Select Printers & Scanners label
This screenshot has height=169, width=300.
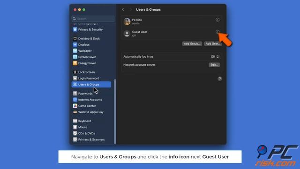tap(91, 139)
